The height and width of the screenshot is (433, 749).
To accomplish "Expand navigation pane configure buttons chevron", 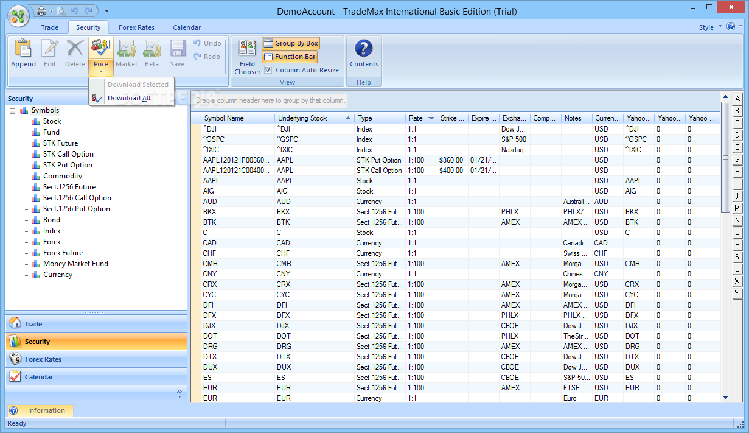I will 179,394.
